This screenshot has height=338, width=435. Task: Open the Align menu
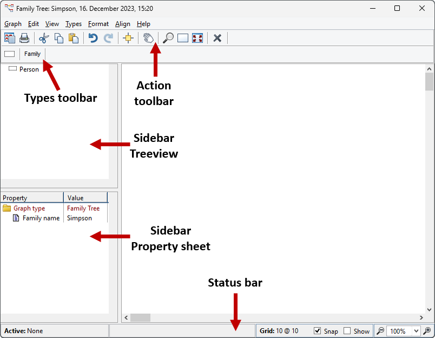click(123, 24)
